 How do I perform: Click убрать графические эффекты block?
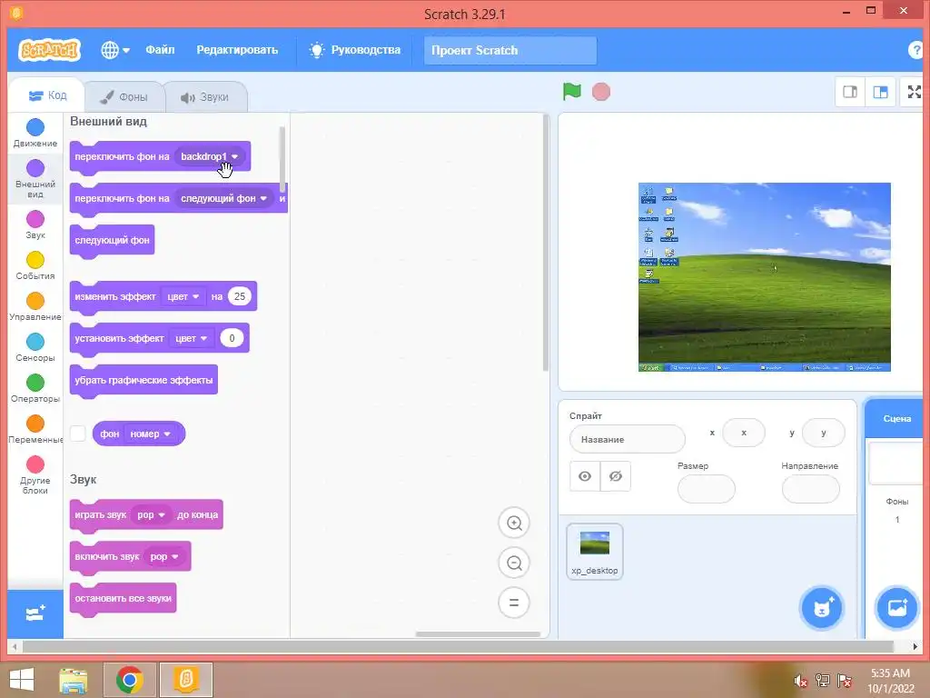tap(143, 381)
